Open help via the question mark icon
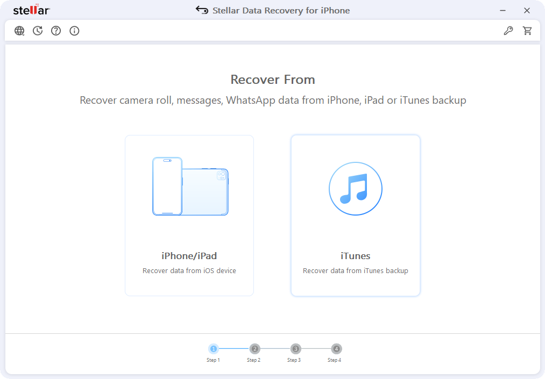Viewport: 545px width, 379px height. coord(56,31)
